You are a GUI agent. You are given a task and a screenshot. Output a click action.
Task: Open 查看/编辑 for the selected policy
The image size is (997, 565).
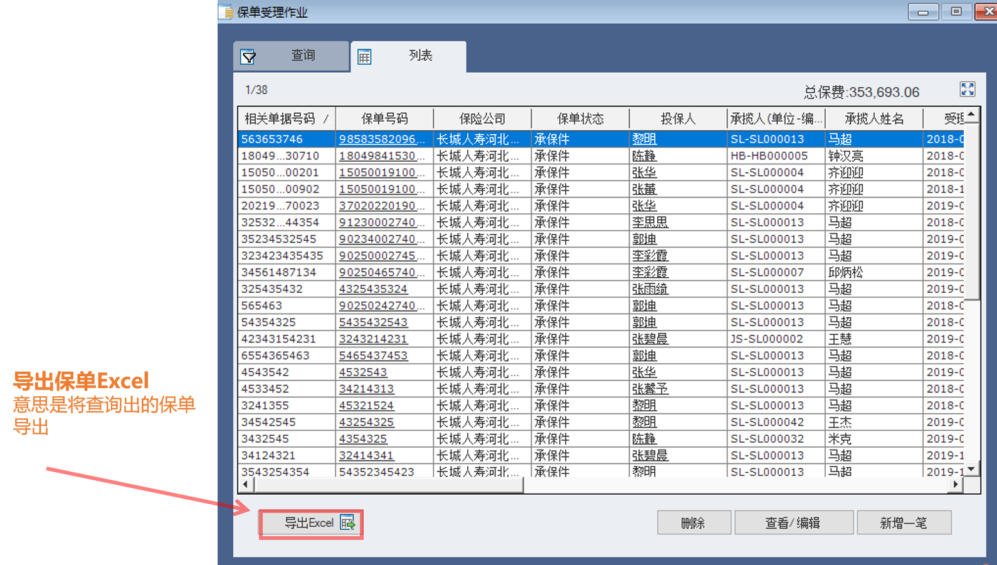coord(793,523)
